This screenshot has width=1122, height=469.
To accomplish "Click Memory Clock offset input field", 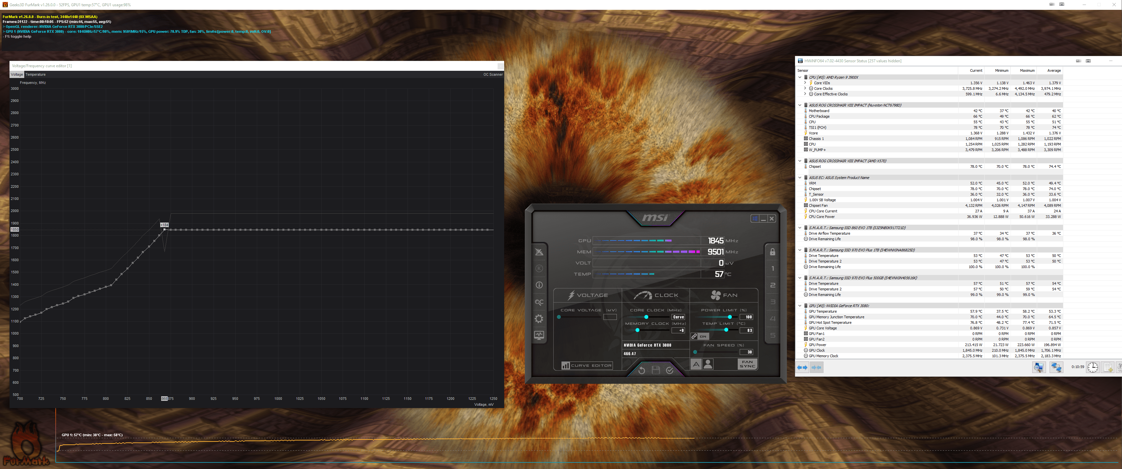I will coord(678,330).
